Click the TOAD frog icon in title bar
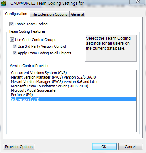Image resolution: width=146 pixels, height=153 pixels. click(4, 3)
